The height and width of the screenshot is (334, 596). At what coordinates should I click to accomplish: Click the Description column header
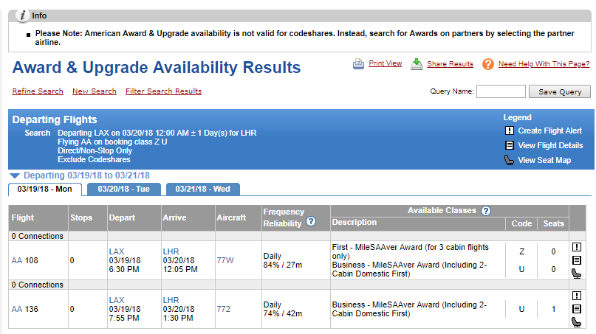point(354,223)
